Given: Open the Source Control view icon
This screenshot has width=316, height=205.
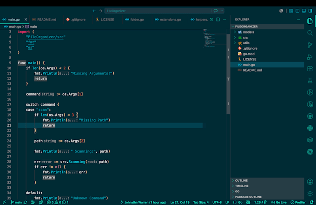Looking at the screenshot, I should 310,45.
